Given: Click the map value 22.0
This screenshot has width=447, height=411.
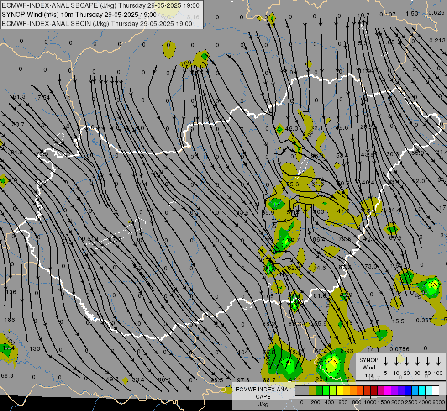Looking at the screenshot, I should [419, 181].
